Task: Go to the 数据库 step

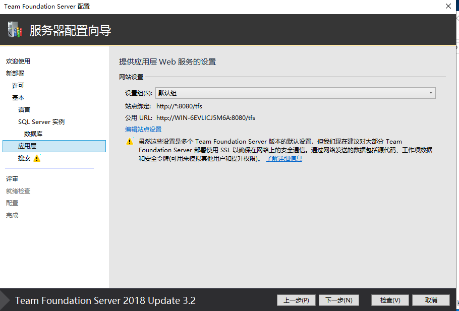Action: 33,134
